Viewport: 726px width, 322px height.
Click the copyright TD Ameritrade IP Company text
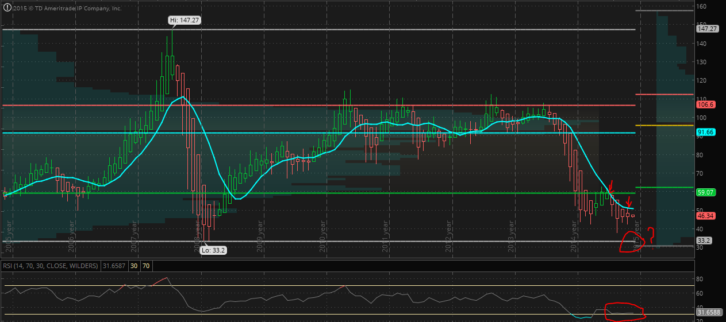click(x=67, y=9)
